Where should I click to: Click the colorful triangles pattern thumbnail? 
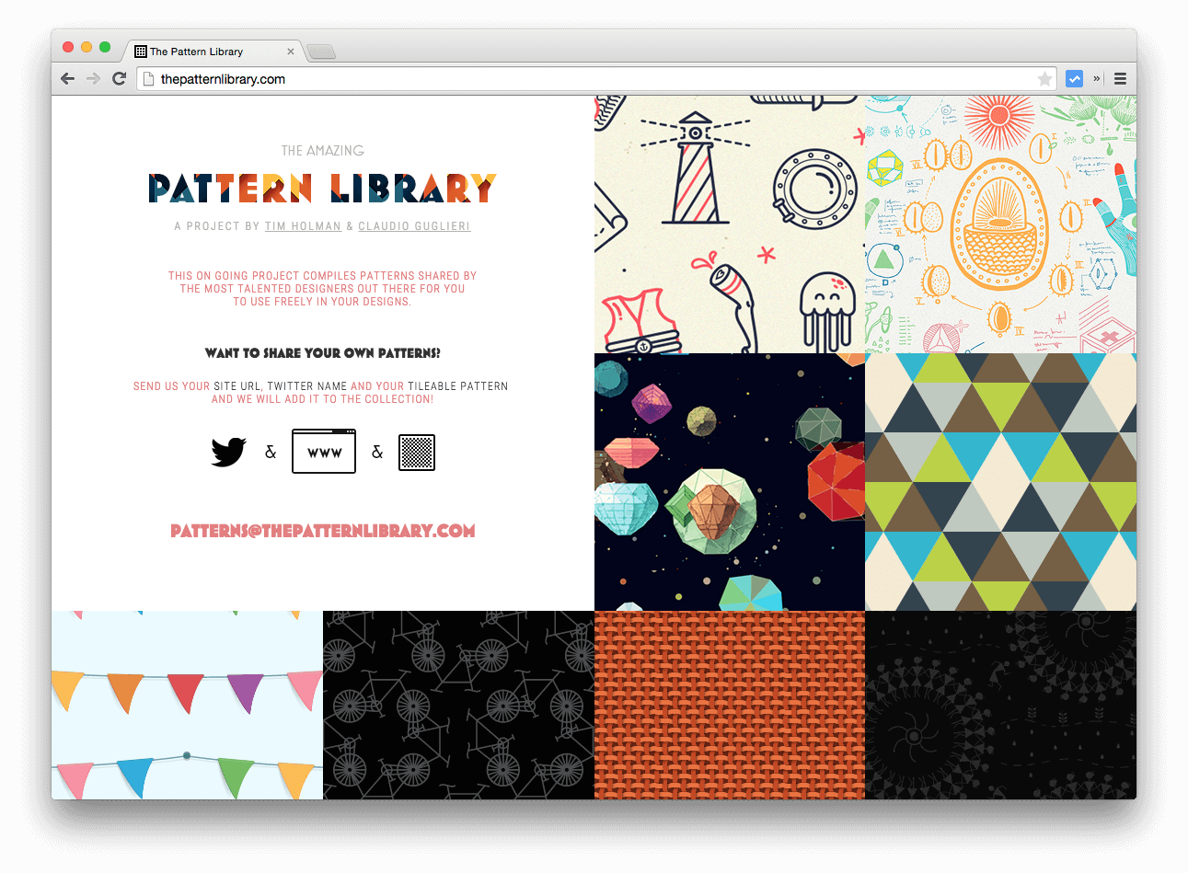coord(999,481)
